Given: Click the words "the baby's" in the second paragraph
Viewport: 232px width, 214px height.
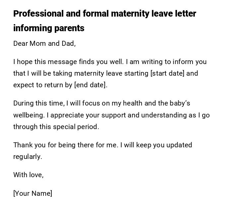Looking at the screenshot, I should (174, 103).
